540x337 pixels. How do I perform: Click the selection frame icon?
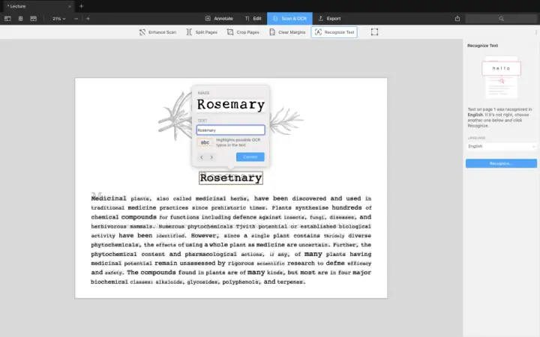tap(374, 32)
